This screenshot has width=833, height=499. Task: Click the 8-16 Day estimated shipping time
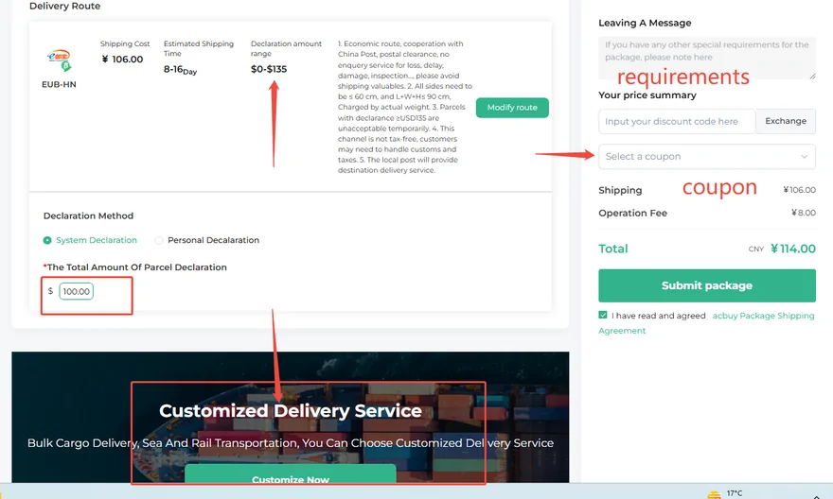point(180,70)
